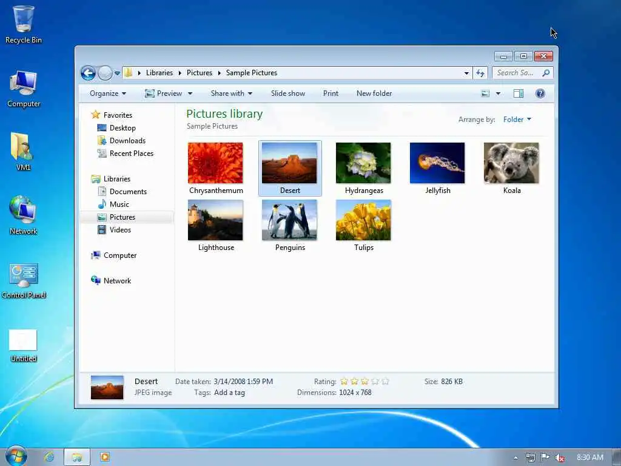The image size is (621, 466).
Task: Select Favorites in navigation pane
Action: coord(112,115)
